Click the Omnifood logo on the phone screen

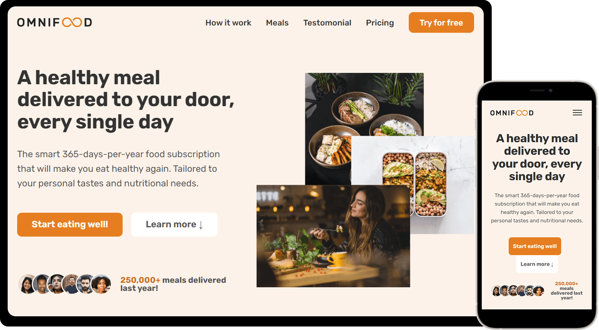pos(512,113)
